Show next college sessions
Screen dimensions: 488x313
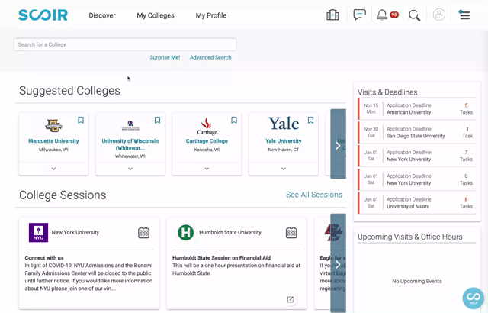(338, 263)
